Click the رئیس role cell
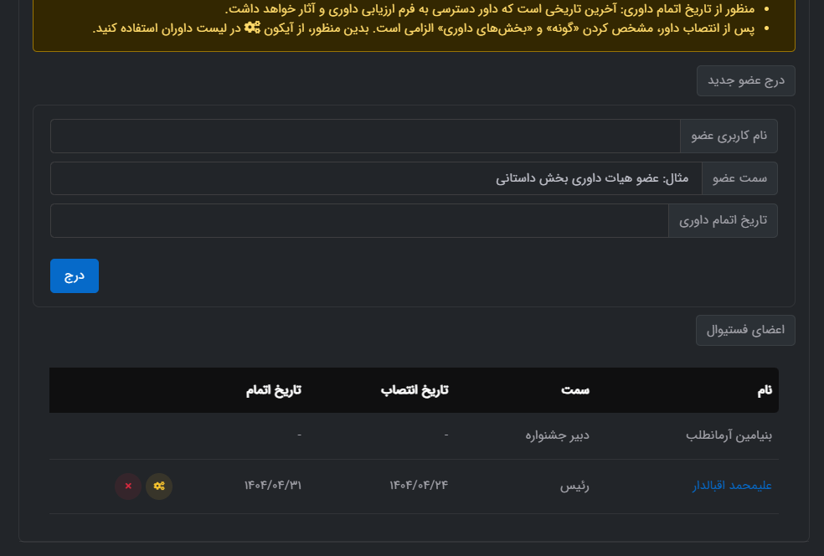The height and width of the screenshot is (556, 824). click(574, 486)
